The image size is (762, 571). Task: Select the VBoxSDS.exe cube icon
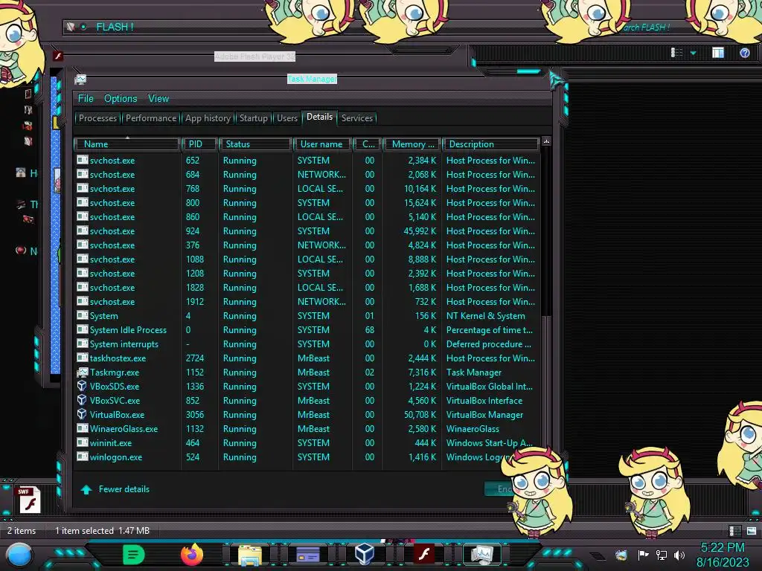[x=82, y=387]
